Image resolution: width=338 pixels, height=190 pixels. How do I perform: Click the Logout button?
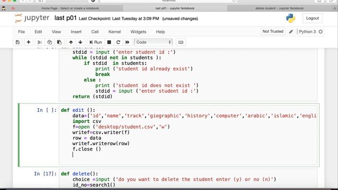tap(312, 18)
